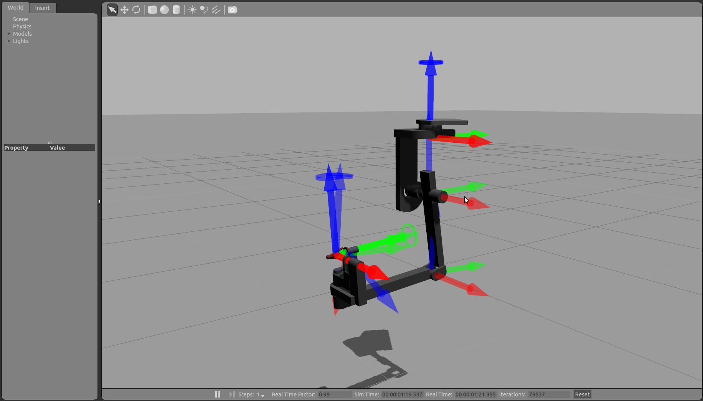Add a point light
The width and height of the screenshot is (703, 401).
[192, 10]
